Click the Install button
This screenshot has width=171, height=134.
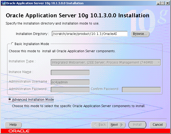point(137,125)
